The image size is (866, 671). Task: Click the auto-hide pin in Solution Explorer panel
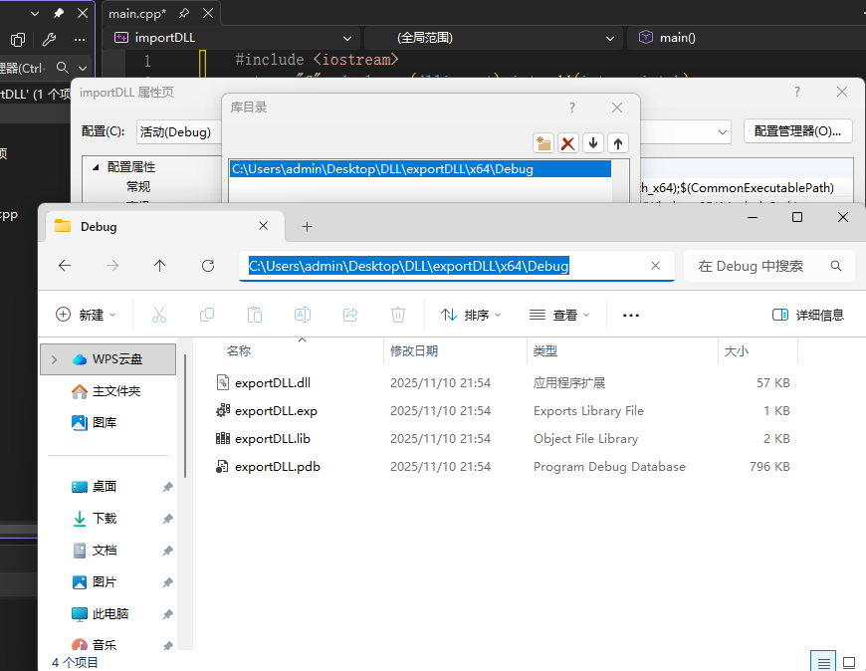pos(58,13)
